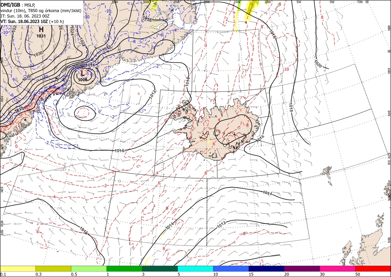Click the red 50+ legend segment
391x277 pixels.
point(373,268)
